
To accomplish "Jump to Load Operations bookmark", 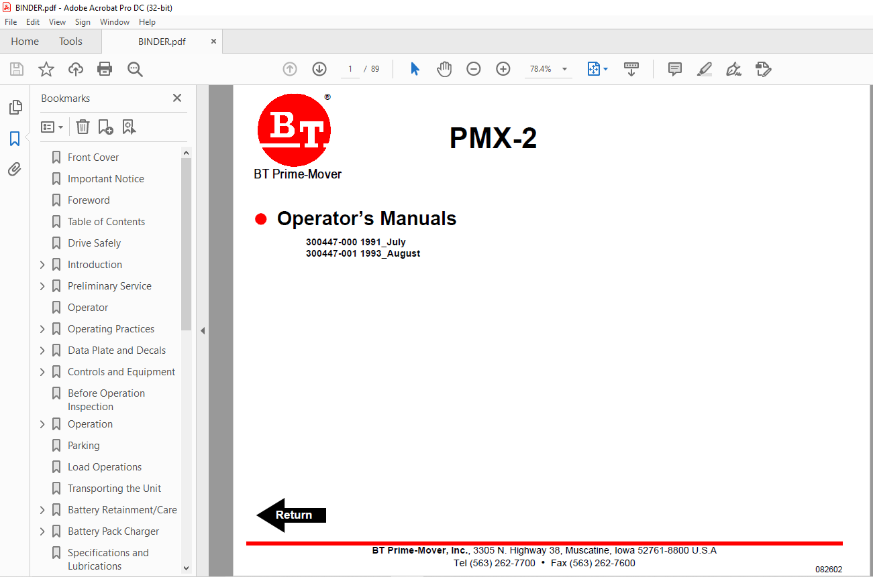I will tap(105, 467).
